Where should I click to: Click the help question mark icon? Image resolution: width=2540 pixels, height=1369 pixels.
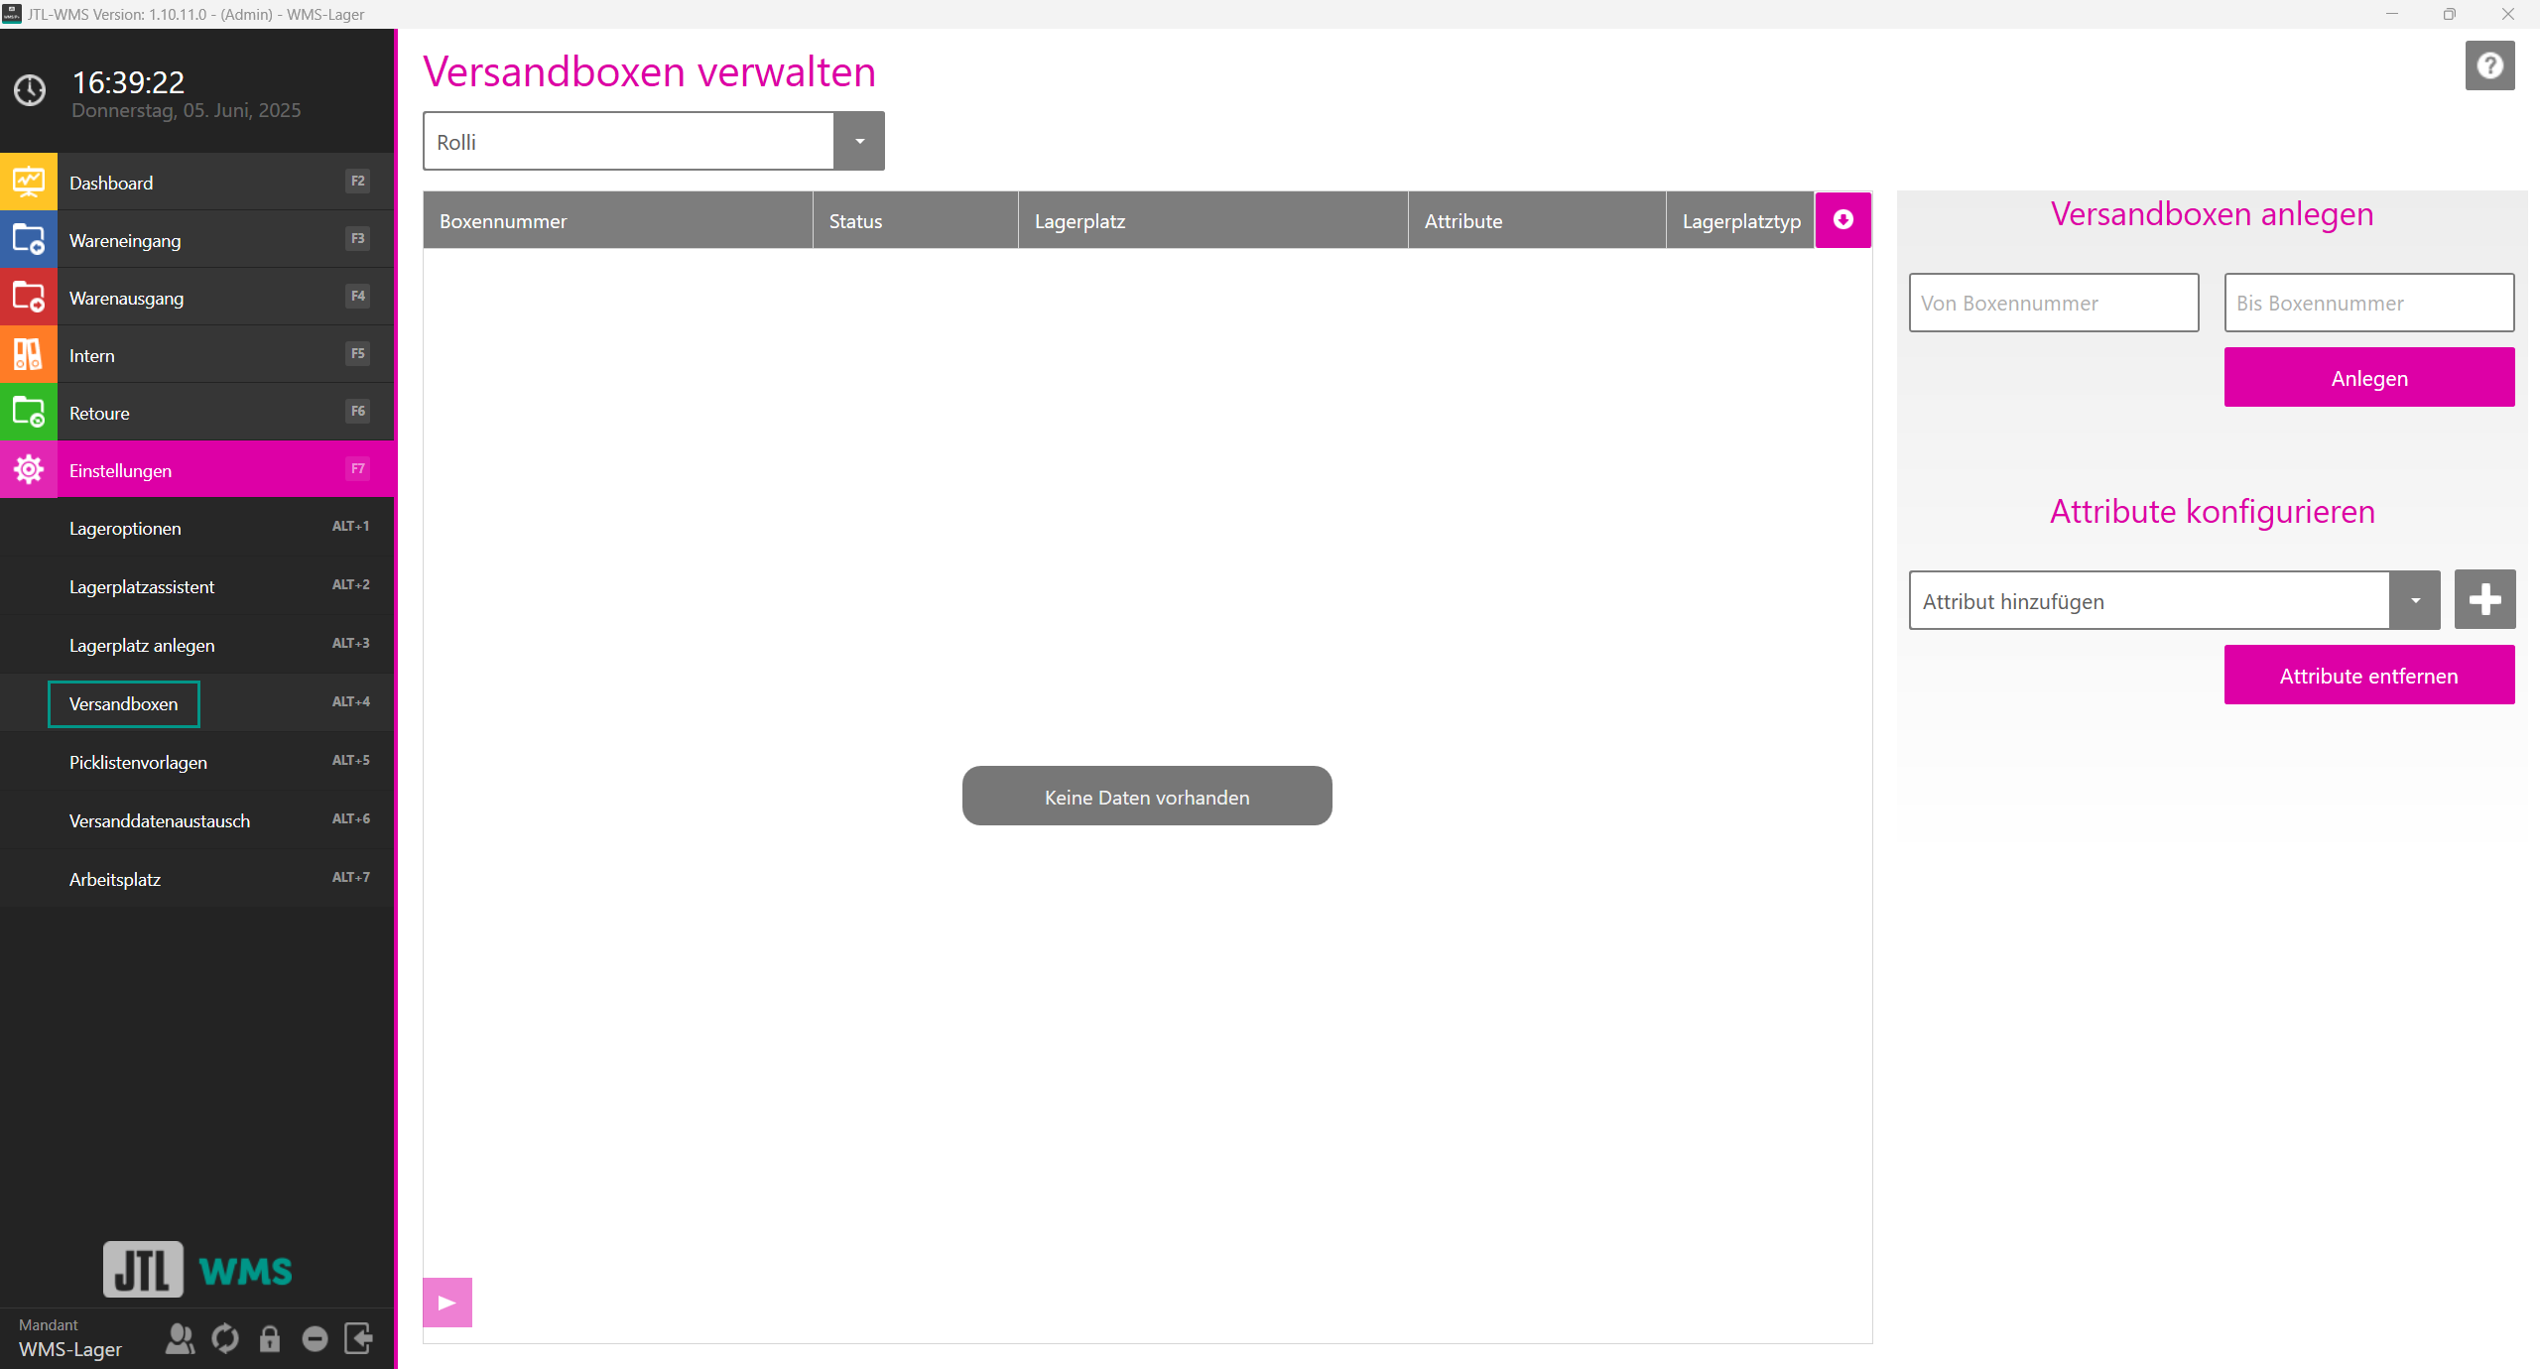(x=2489, y=66)
